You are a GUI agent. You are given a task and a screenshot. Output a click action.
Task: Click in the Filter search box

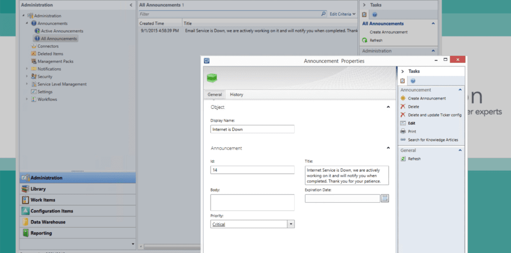click(230, 14)
